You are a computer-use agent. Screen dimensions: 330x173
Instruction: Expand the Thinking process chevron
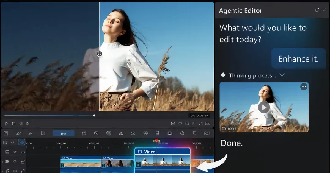282,75
